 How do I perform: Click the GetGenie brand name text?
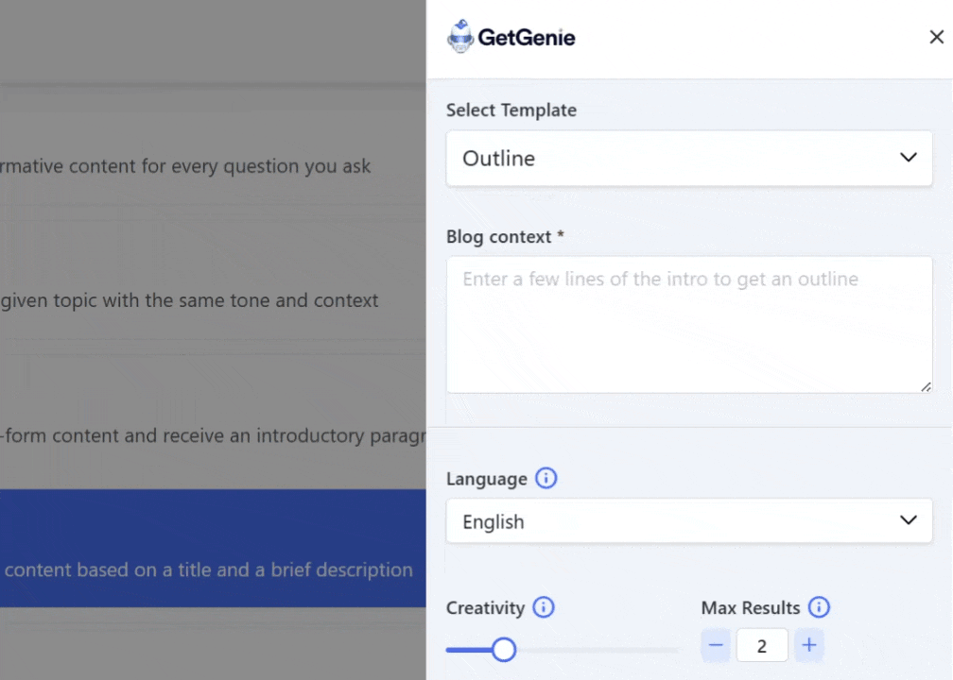click(x=527, y=38)
